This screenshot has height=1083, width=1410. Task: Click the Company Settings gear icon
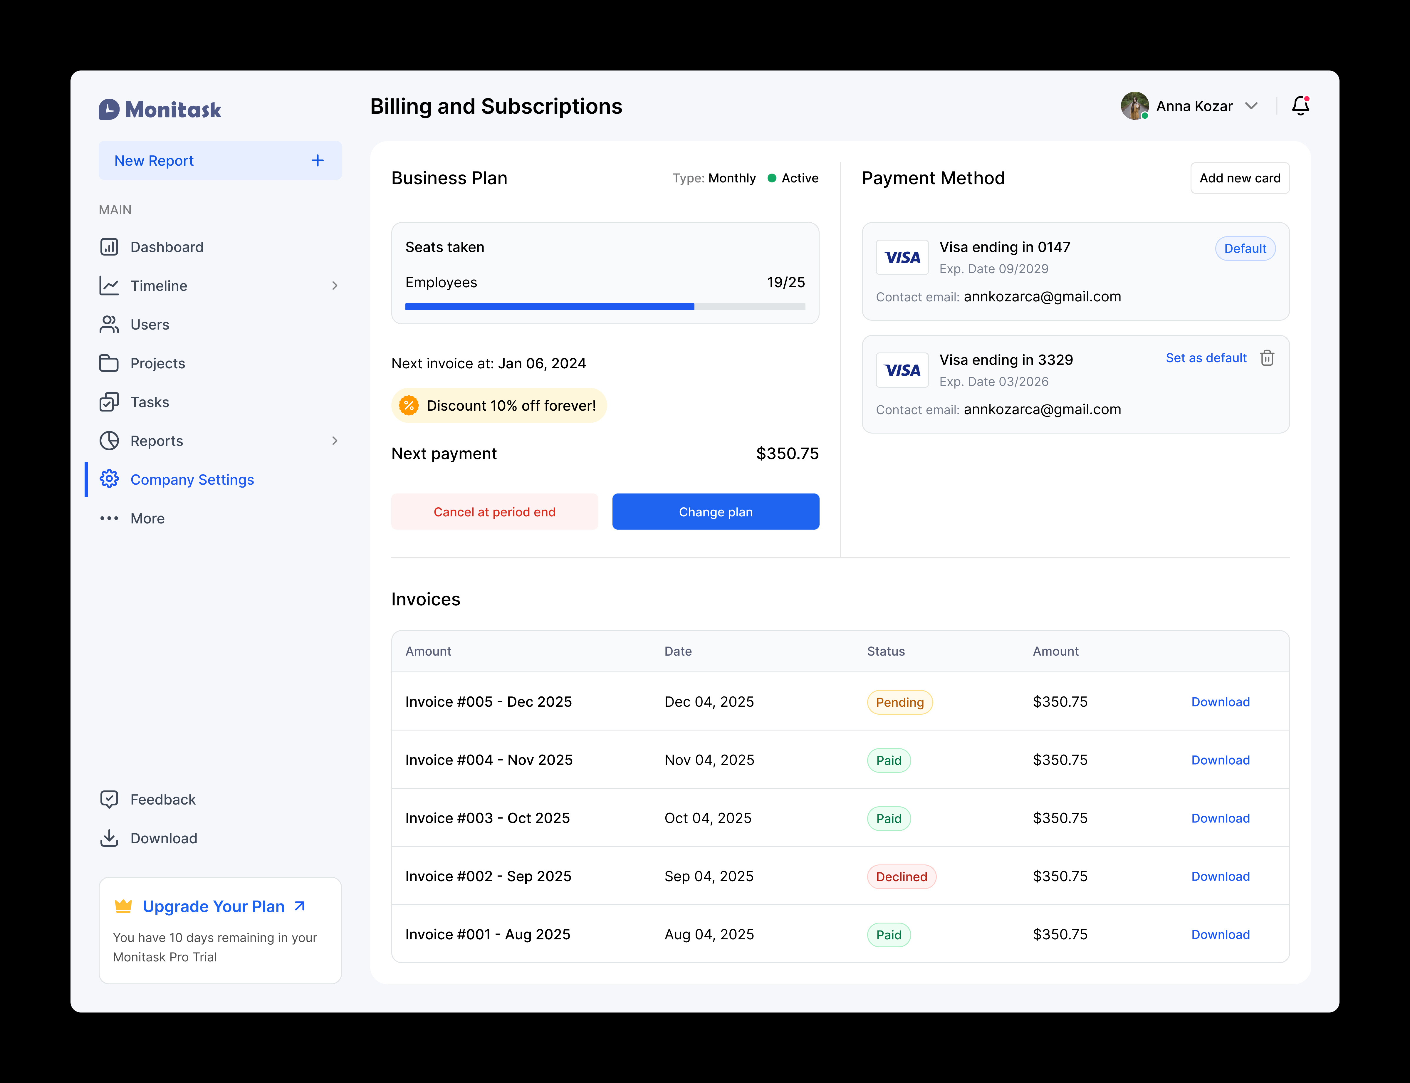(110, 479)
